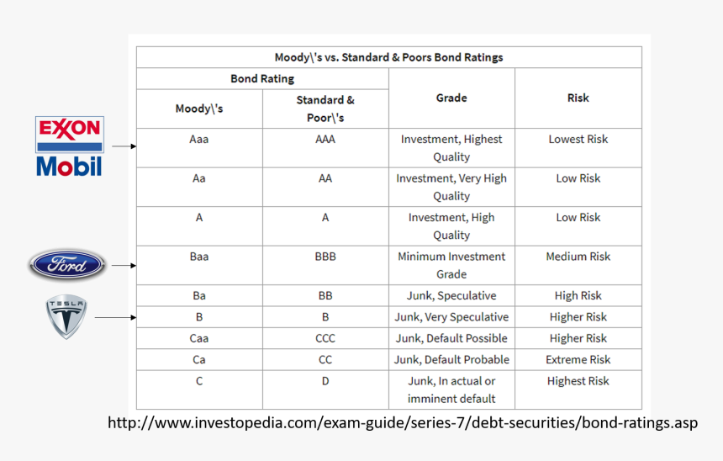Image resolution: width=723 pixels, height=461 pixels.
Task: Open the Investopedia bond-ratings URL
Action: 403,422
